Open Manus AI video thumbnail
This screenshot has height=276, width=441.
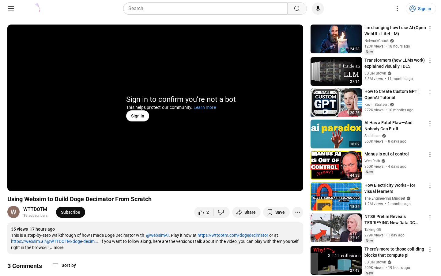coord(336,165)
